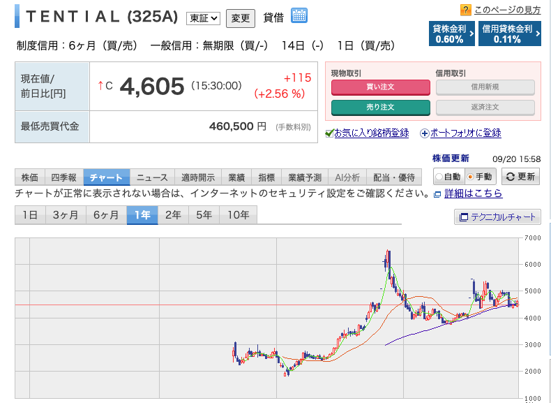
Task: Toggle the お気に入り銘柄登録 checkbox
Action: (330, 133)
